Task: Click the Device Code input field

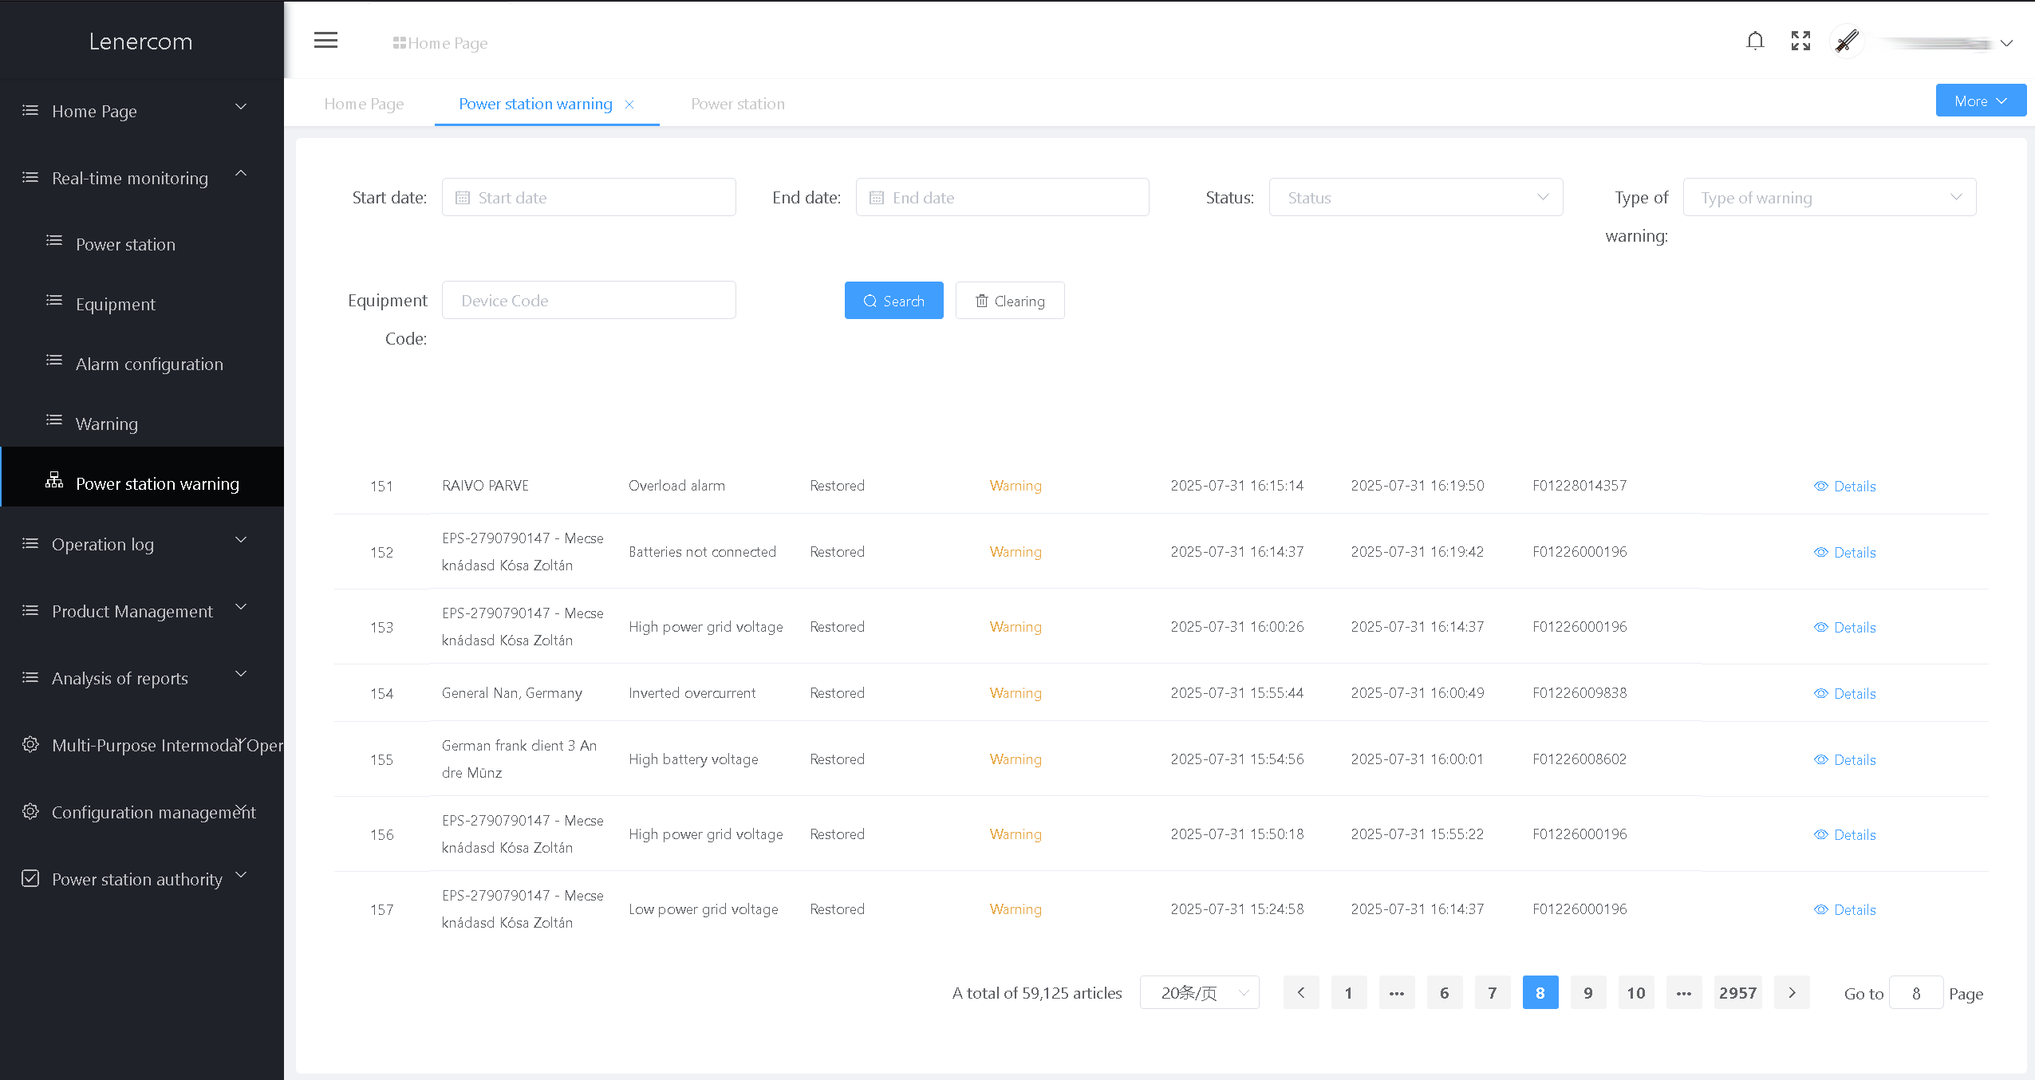Action: point(589,301)
